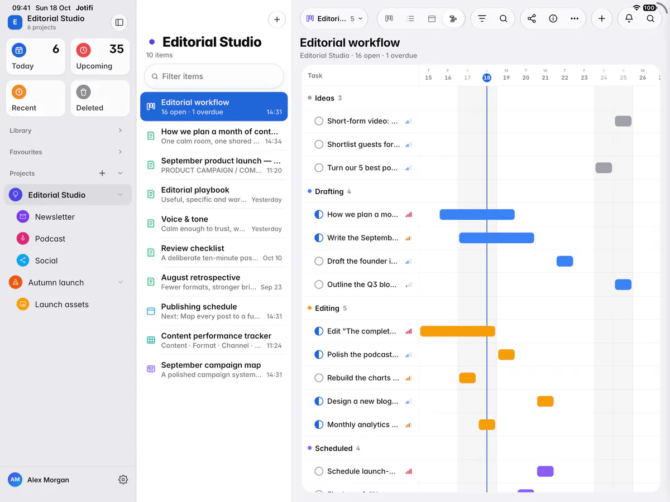
Task: Open the Content performance tracker table
Action: pyautogui.click(x=214, y=340)
